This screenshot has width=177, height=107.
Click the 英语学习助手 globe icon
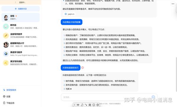[6, 54]
